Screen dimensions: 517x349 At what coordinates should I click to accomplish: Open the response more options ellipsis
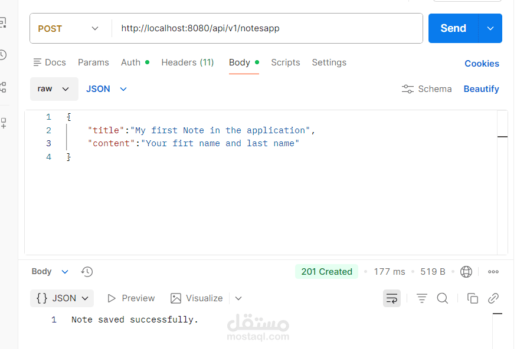(x=493, y=272)
